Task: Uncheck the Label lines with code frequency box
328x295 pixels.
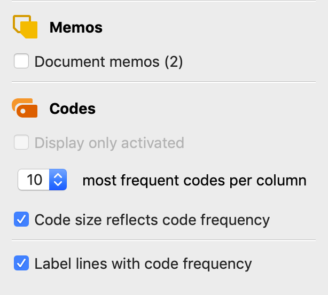Action: tap(21, 263)
